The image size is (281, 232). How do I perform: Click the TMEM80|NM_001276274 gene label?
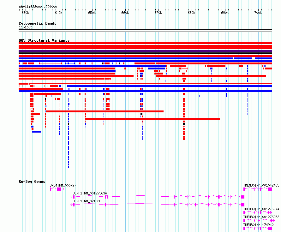point(261,209)
